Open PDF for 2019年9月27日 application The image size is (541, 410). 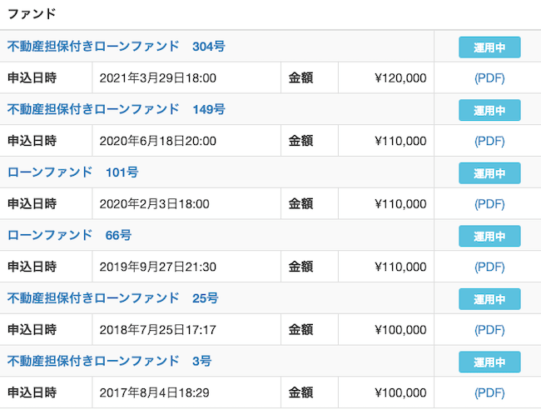[x=489, y=267]
